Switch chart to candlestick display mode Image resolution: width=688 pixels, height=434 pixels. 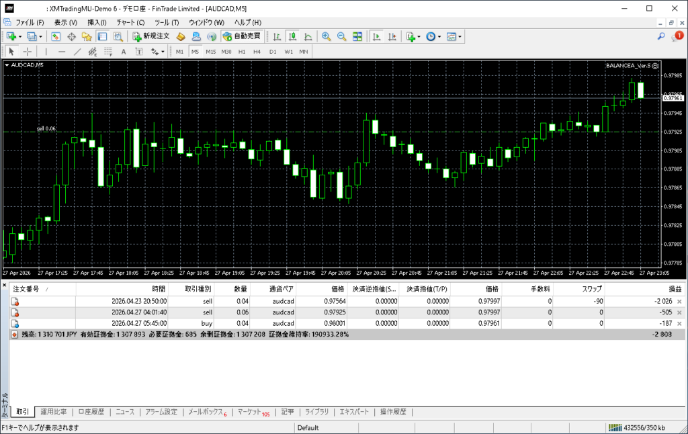click(293, 36)
